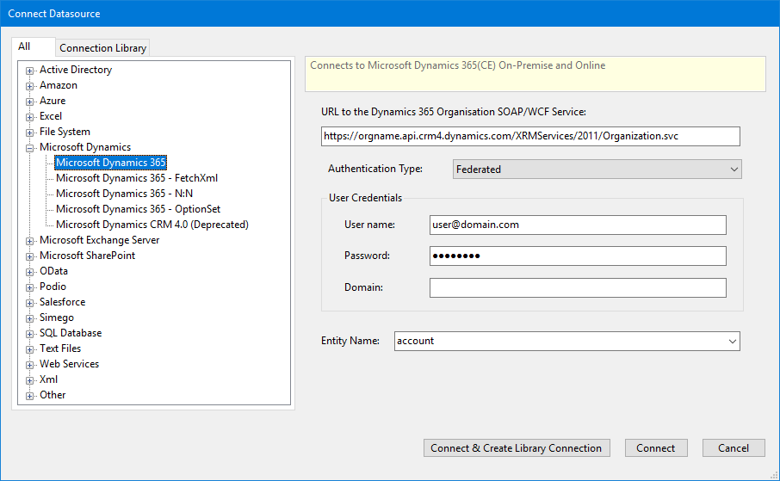This screenshot has width=780, height=481.
Task: Select the Azure label
Action: (53, 101)
